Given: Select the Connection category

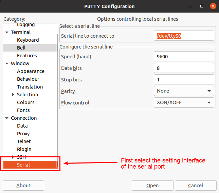Looking at the screenshot, I should pos(24,118).
